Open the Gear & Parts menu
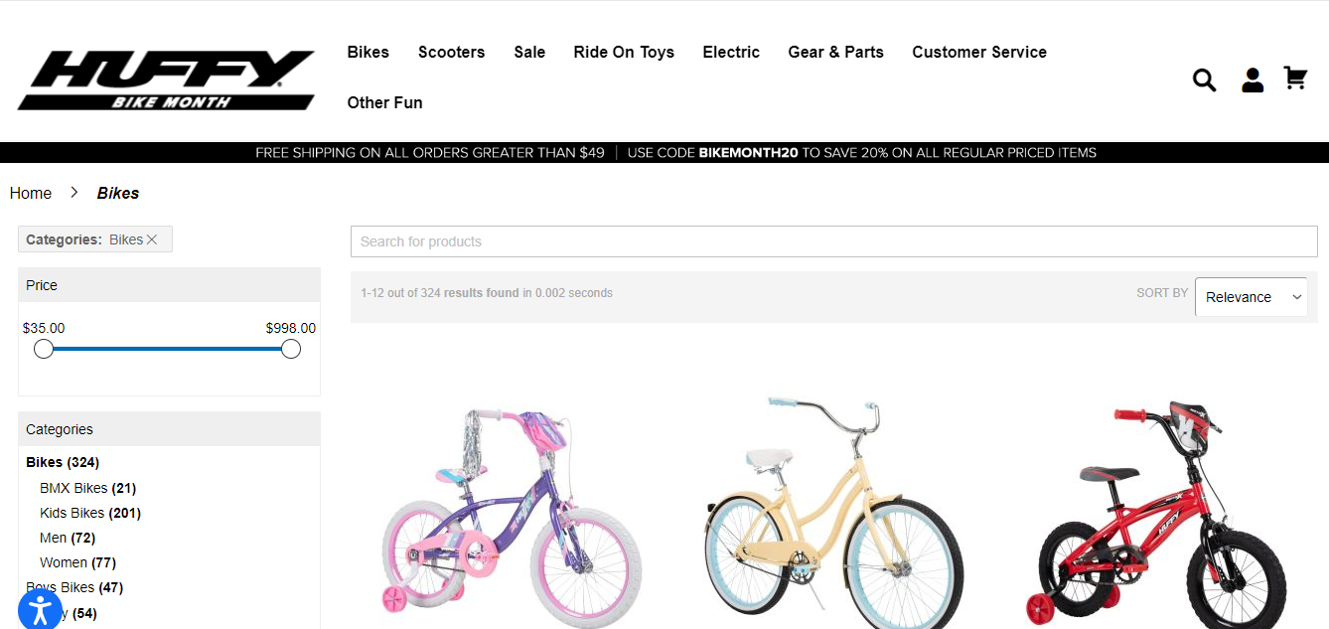This screenshot has height=629, width=1329. [x=835, y=52]
